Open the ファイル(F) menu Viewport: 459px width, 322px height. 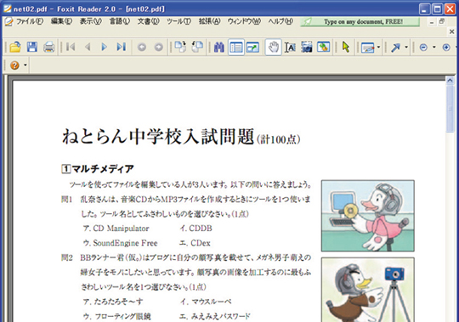tap(30, 21)
